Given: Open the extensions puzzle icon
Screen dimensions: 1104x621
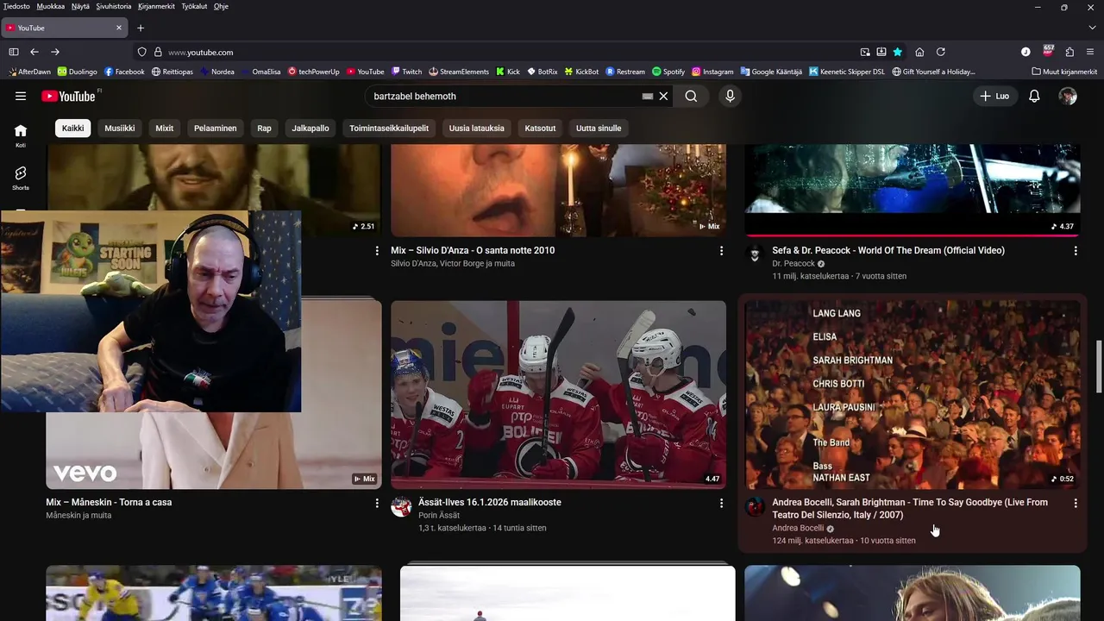Looking at the screenshot, I should click(x=1069, y=52).
